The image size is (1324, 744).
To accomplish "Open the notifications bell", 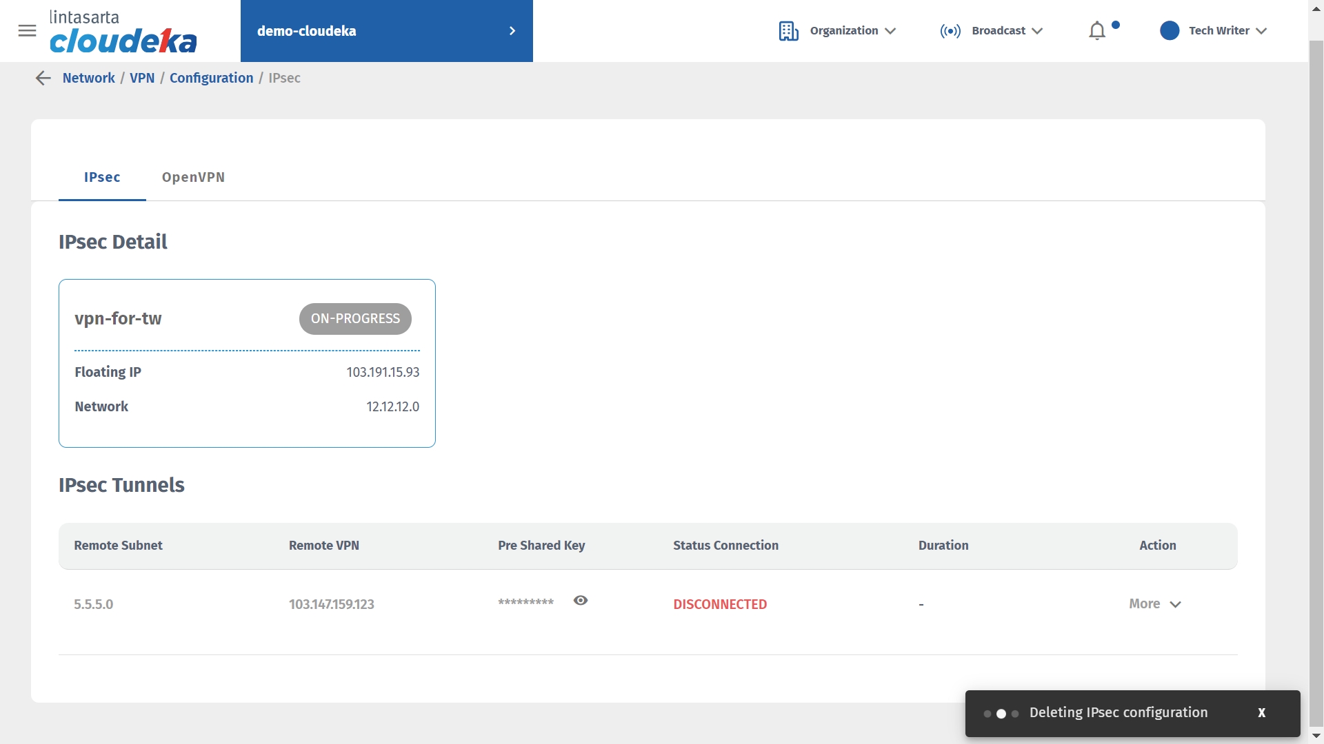I will 1096,31.
